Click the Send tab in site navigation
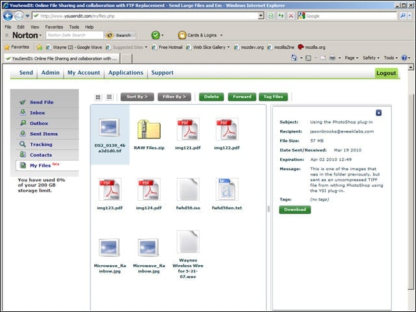 point(26,73)
